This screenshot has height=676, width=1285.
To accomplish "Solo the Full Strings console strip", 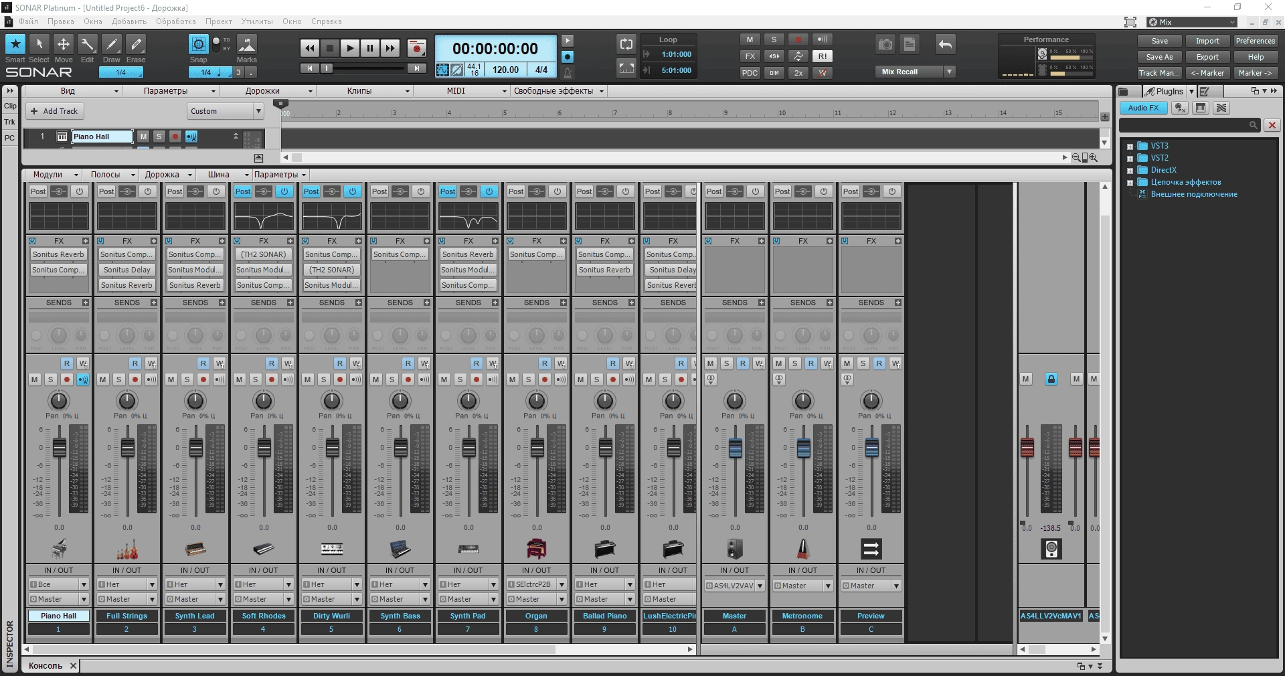I will (x=119, y=379).
